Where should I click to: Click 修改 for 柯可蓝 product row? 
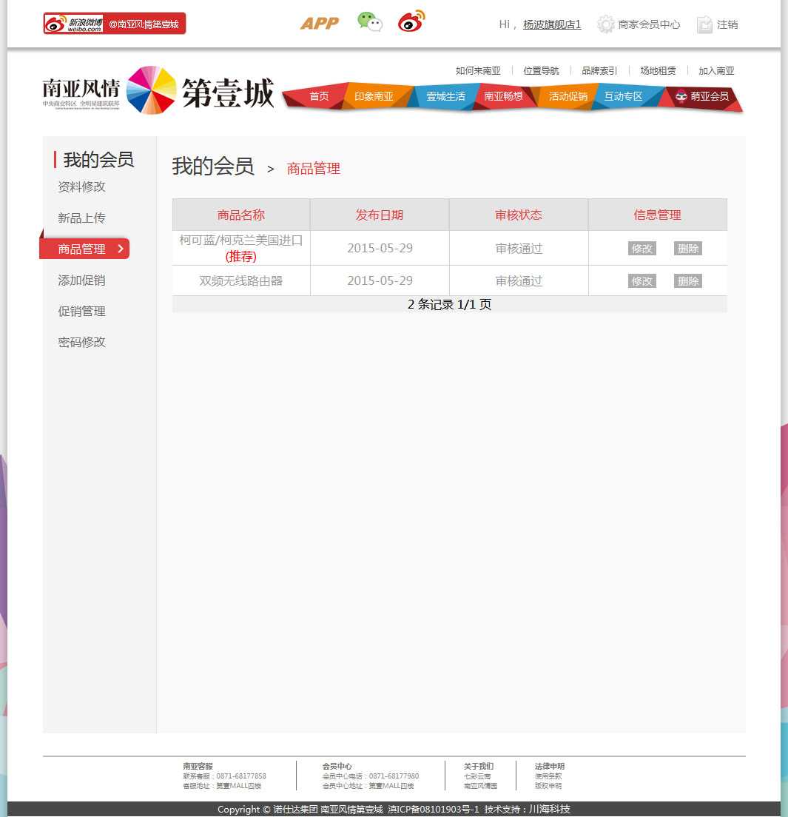[641, 249]
